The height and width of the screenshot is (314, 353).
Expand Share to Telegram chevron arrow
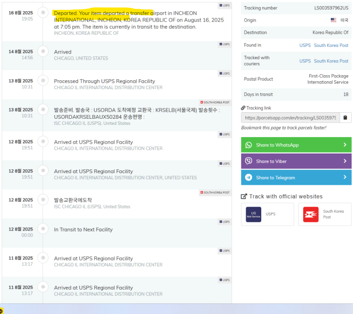(x=345, y=177)
